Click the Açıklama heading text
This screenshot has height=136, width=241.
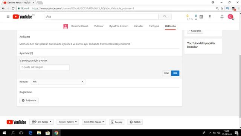coord(25,37)
